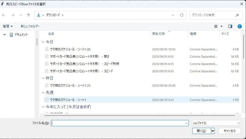This screenshot has height=139, width=246.
Task: Click date 2025/09/04 20:49
Action: coord(164,86)
